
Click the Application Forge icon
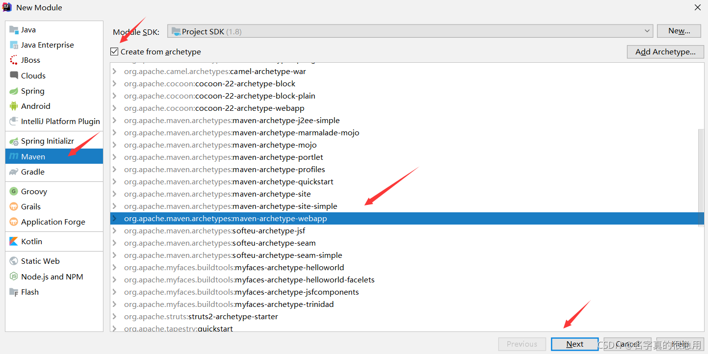pyautogui.click(x=14, y=222)
